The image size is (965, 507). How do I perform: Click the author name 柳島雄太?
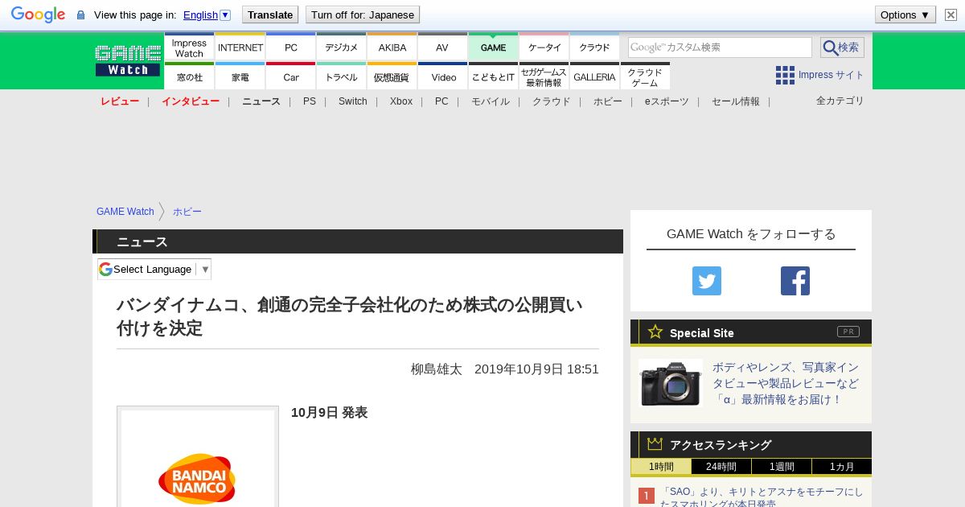[x=437, y=369]
